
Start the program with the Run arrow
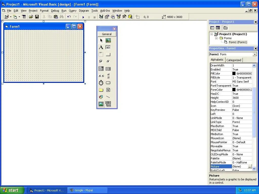pyautogui.click(x=83, y=17)
